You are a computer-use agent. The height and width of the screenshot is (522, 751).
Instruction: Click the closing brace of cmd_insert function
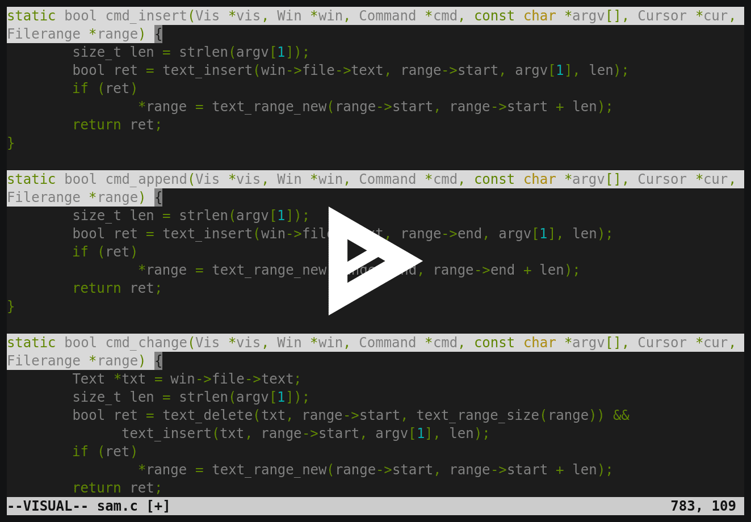tap(11, 143)
